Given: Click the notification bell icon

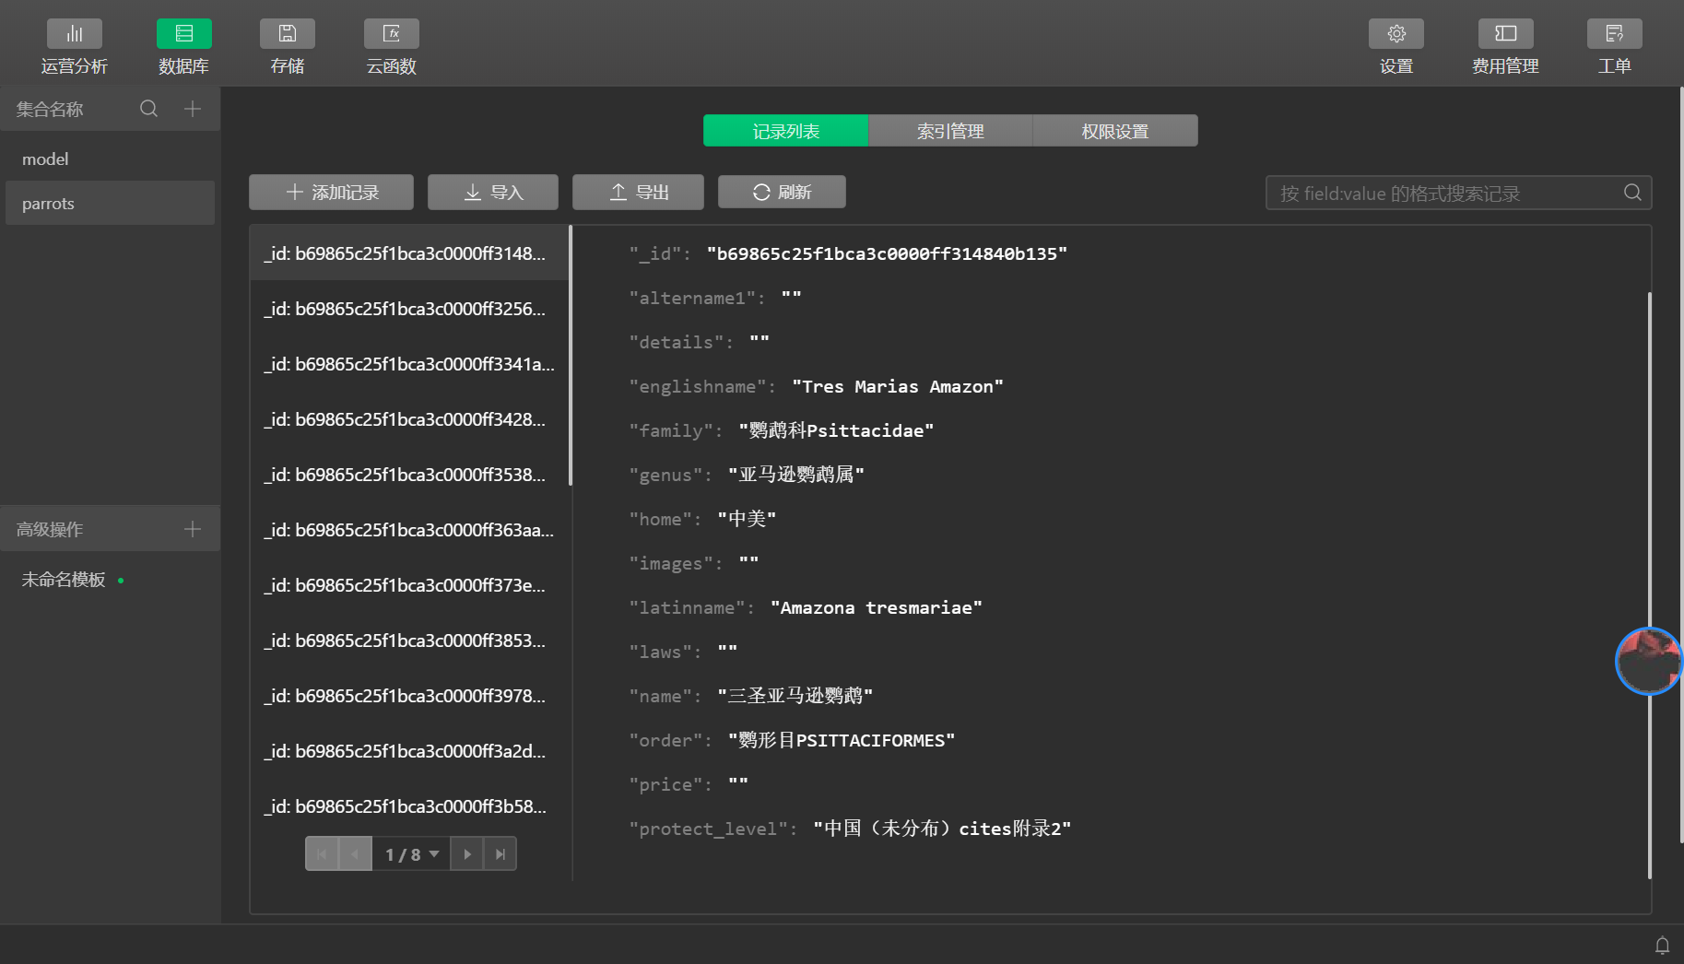Looking at the screenshot, I should [1662, 945].
